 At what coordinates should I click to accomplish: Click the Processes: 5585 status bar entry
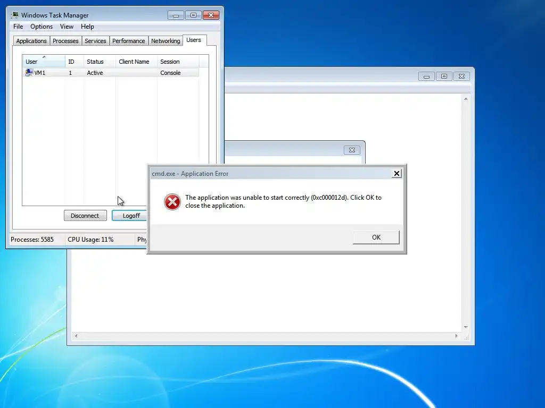click(x=32, y=240)
